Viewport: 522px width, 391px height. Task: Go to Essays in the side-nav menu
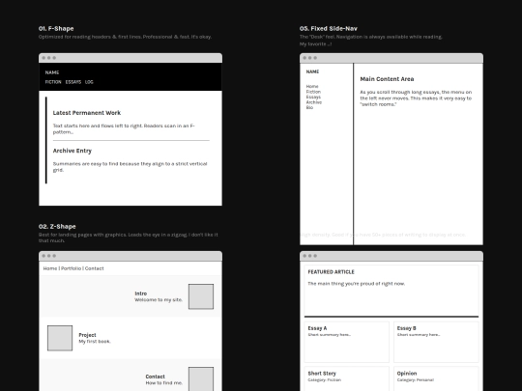pos(313,98)
